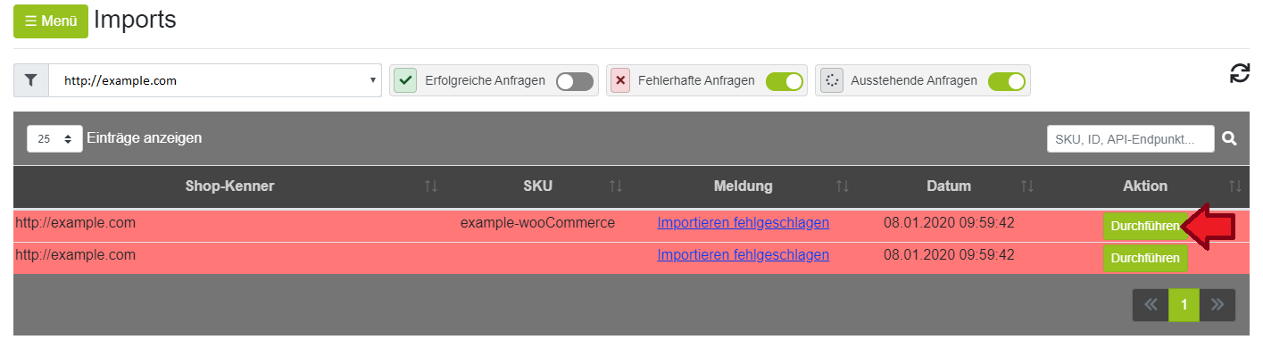Go to next page with double chevron

1217,305
